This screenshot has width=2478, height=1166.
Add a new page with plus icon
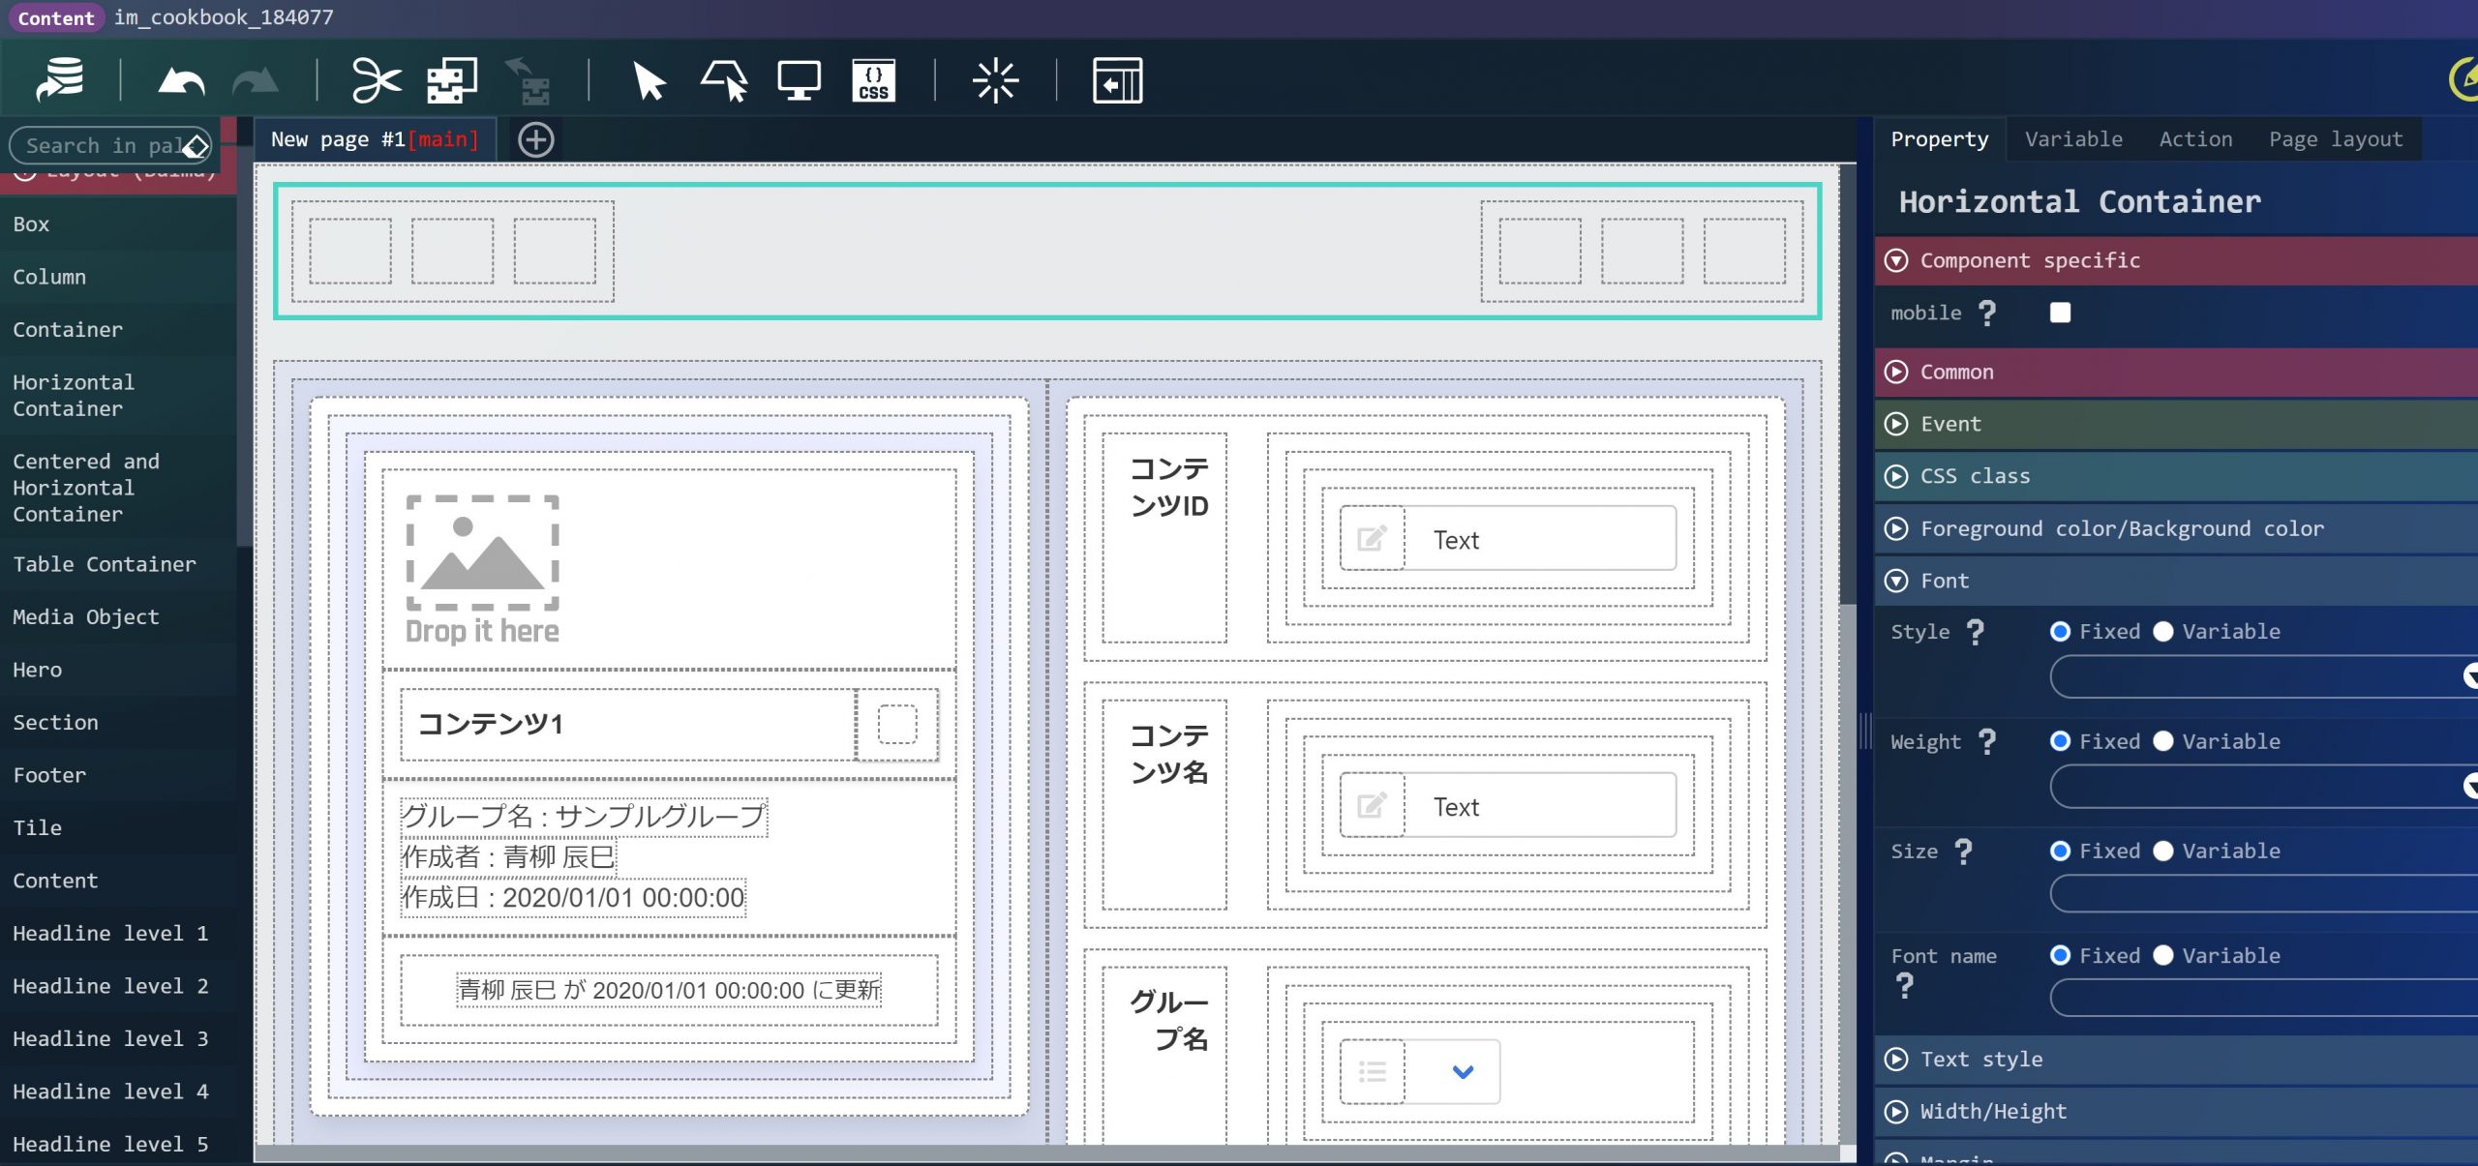(535, 139)
